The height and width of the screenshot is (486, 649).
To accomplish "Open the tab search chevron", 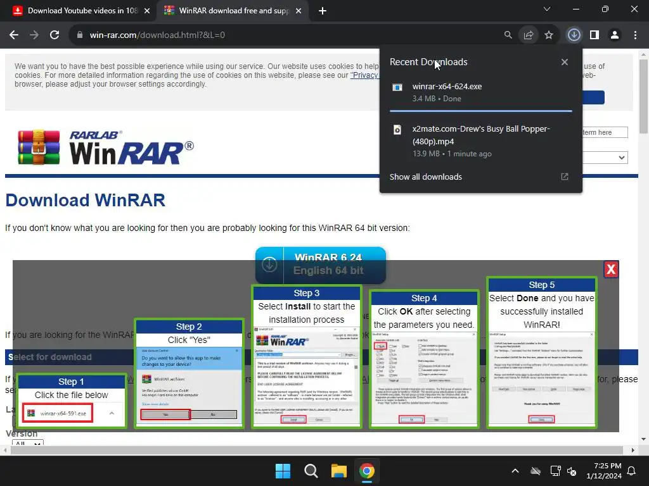I will pos(547,9).
